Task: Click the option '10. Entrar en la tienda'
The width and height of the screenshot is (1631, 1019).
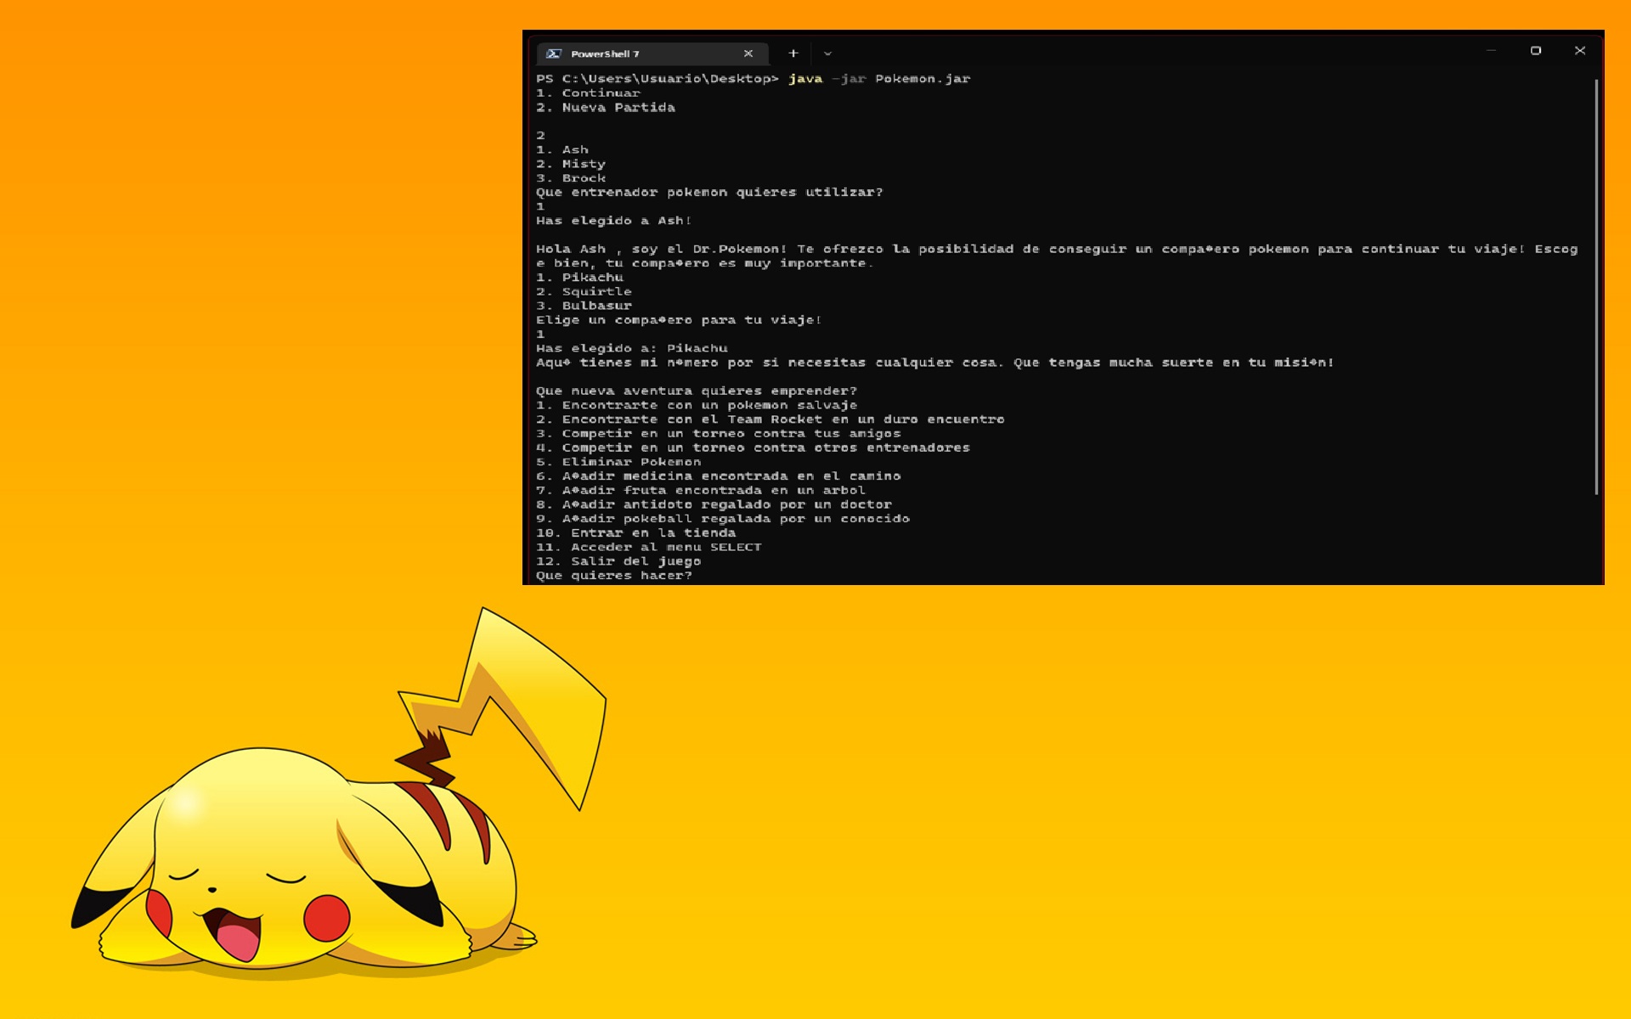Action: 635,532
